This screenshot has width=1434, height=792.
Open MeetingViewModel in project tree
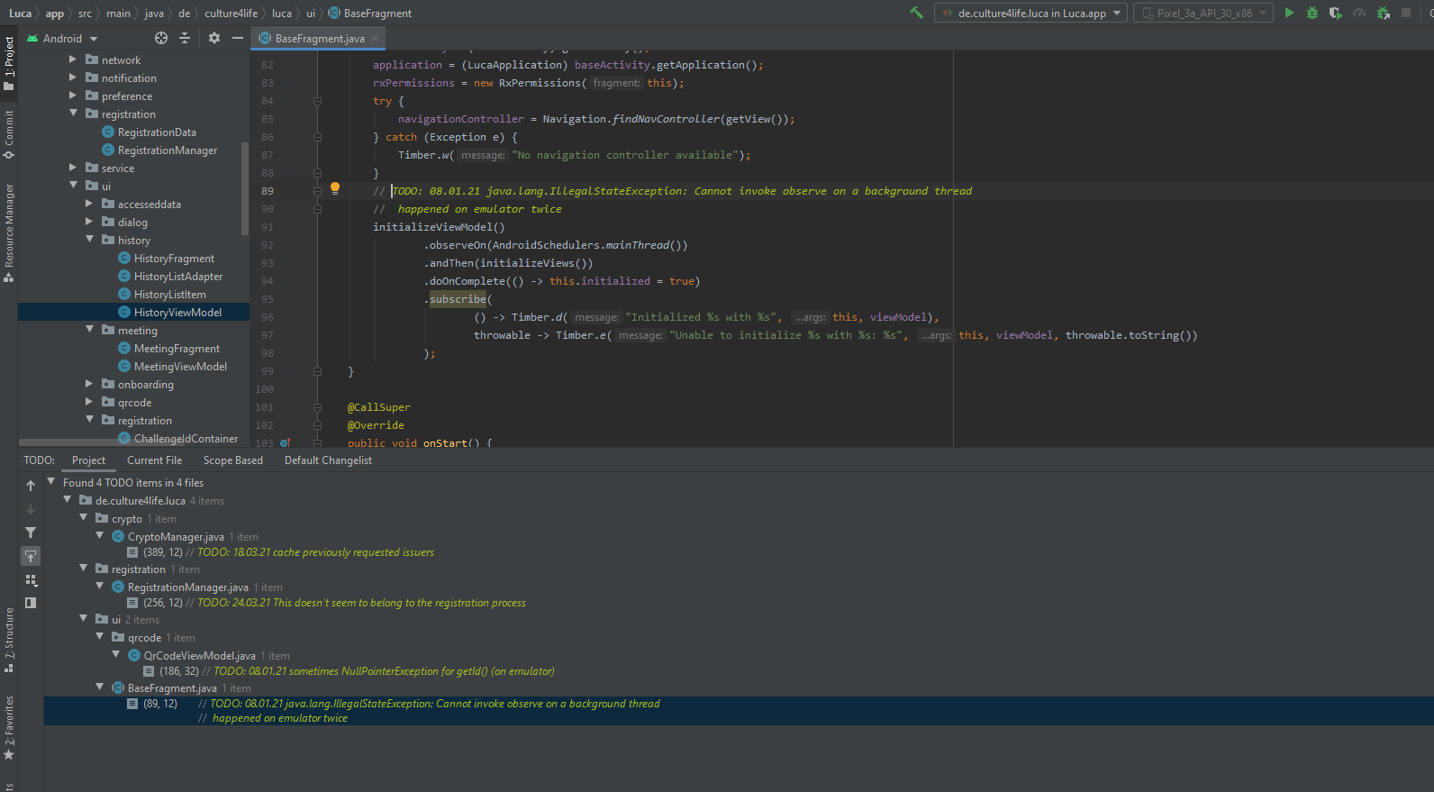pyautogui.click(x=180, y=367)
